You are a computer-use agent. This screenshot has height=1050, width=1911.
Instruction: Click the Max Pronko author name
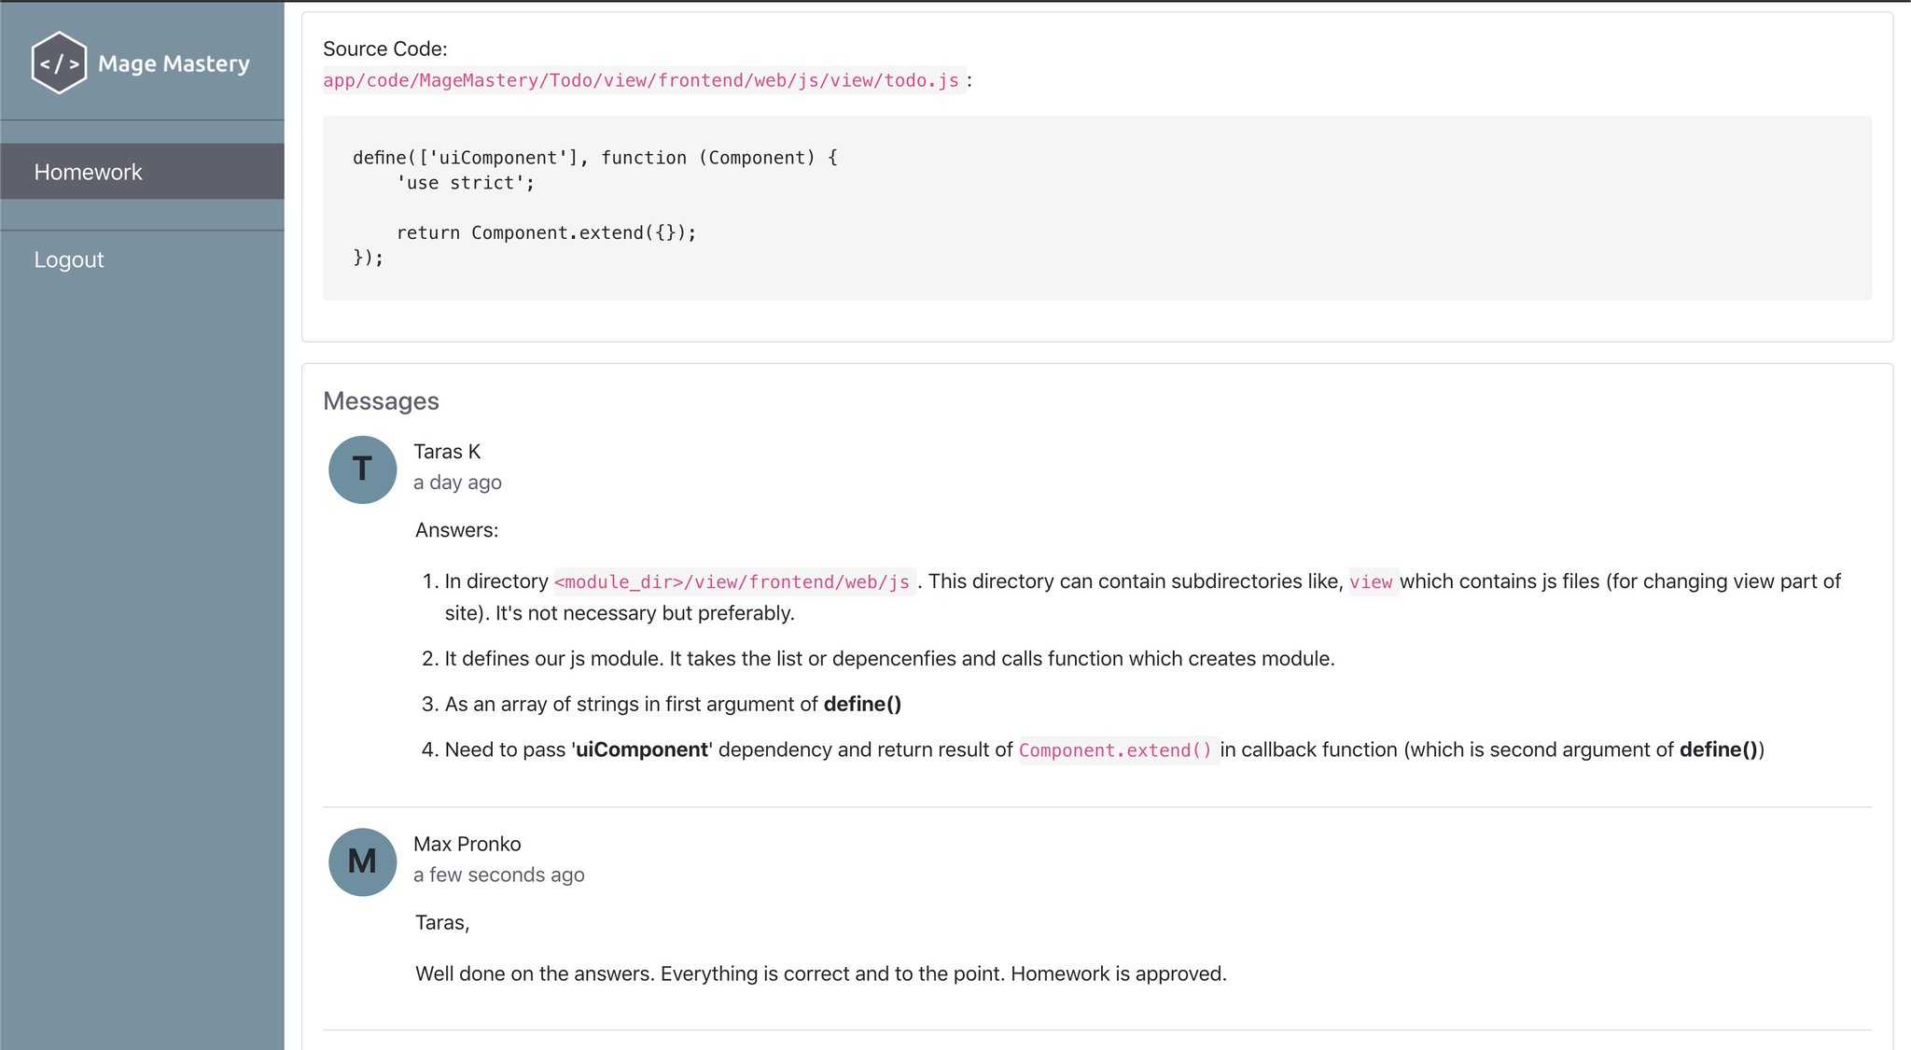[x=467, y=844]
